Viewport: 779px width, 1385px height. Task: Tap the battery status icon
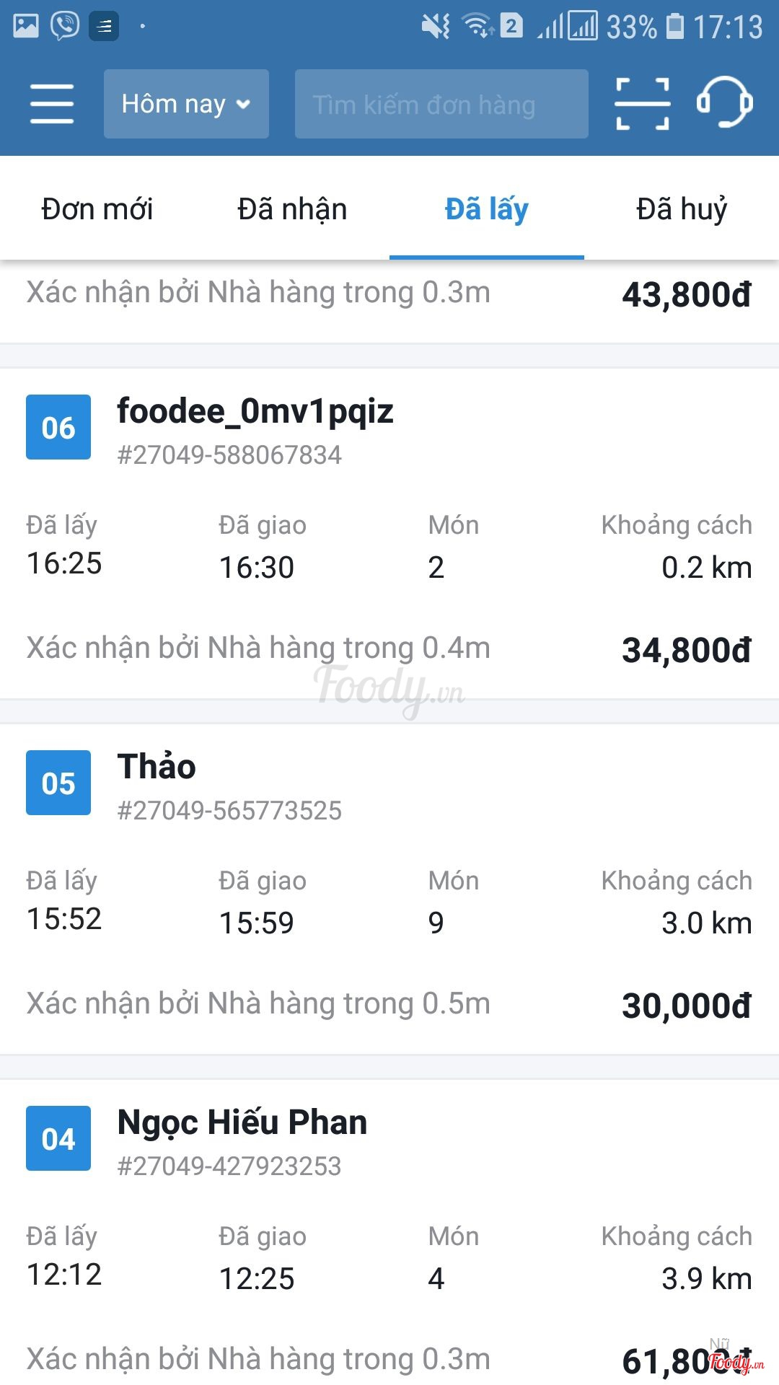675,27
